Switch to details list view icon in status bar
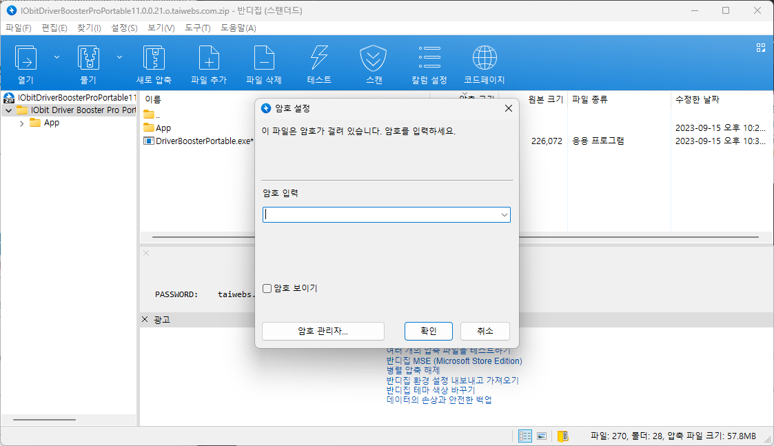The width and height of the screenshot is (774, 446). pos(525,436)
